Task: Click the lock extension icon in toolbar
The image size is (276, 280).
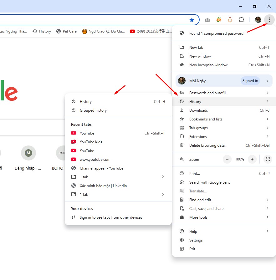Action: tap(230, 20)
